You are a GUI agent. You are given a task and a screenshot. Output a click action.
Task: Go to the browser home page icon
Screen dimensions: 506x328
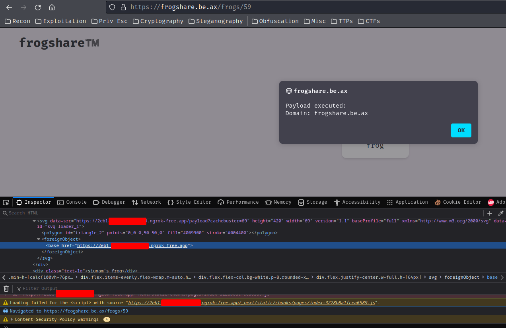[x=52, y=7]
